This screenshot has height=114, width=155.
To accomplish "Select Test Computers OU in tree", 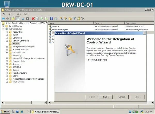I will tap(20, 73).
